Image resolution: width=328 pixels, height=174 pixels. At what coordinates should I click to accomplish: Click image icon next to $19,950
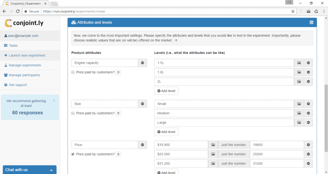tap(213, 145)
